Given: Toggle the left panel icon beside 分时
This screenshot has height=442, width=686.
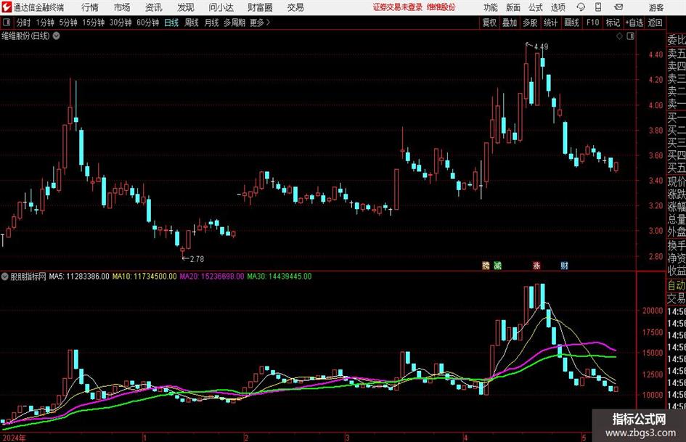Looking at the screenshot, I should coord(7,22).
